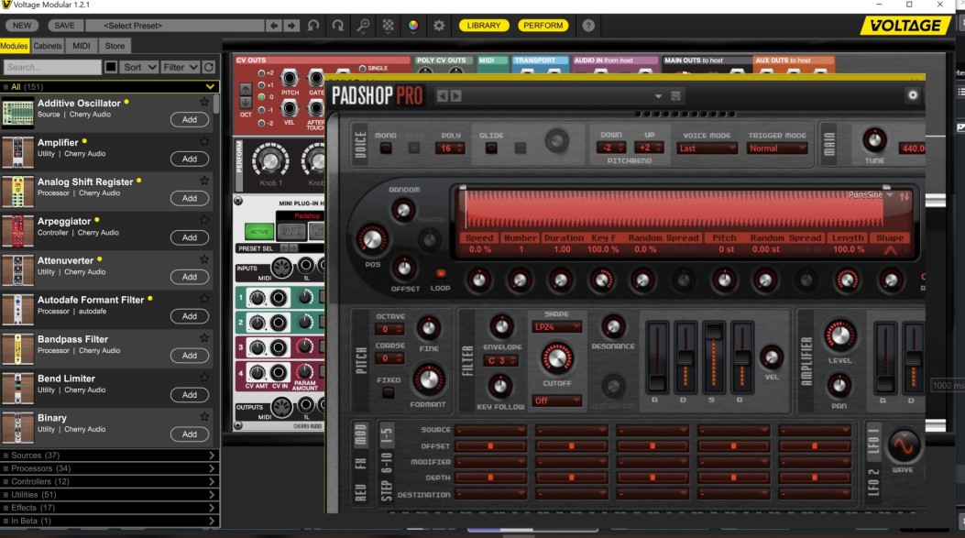The height and width of the screenshot is (538, 965).
Task: Click the Amplifier thumbnail icon
Action: pos(17,152)
